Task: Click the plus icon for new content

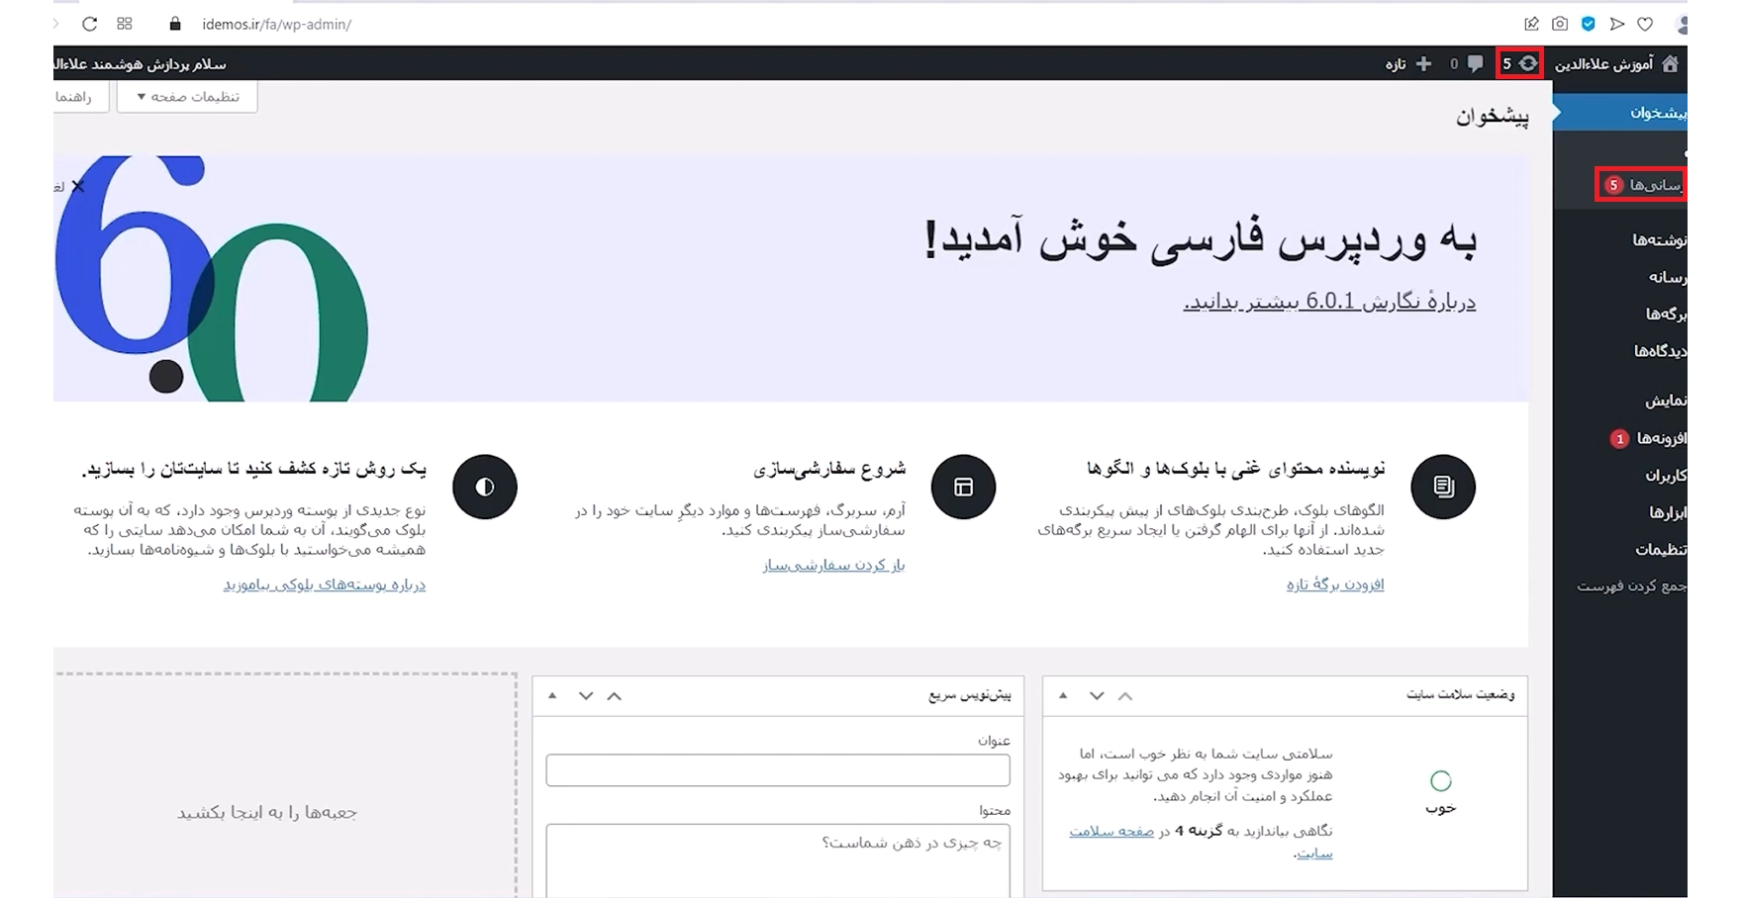Action: pos(1423,63)
